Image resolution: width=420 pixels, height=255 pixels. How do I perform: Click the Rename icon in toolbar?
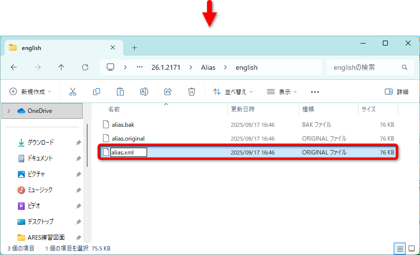tap(144, 92)
